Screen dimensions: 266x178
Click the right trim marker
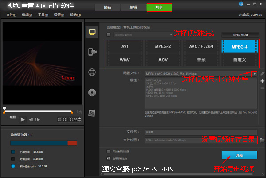[x=72, y=112]
